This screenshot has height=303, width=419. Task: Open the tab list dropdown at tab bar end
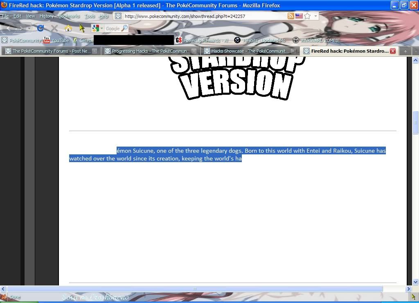coord(416,51)
